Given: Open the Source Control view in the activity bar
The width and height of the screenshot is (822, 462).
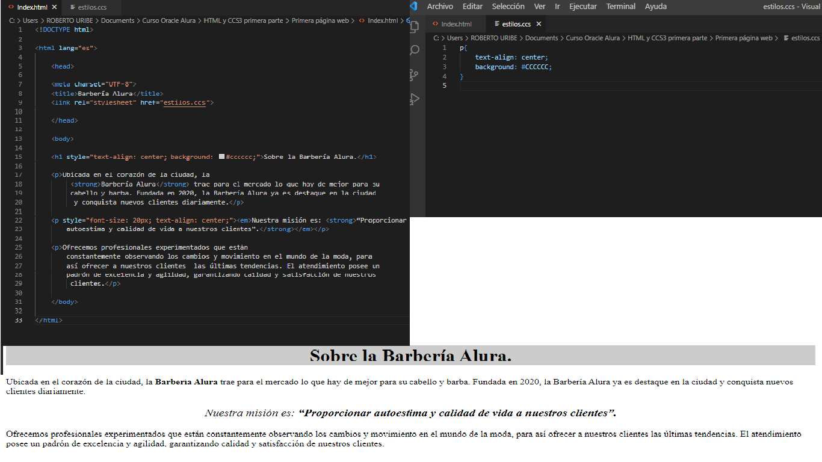Looking at the screenshot, I should point(414,75).
